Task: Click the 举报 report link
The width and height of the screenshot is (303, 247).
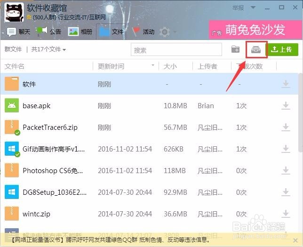Action: [x=238, y=8]
